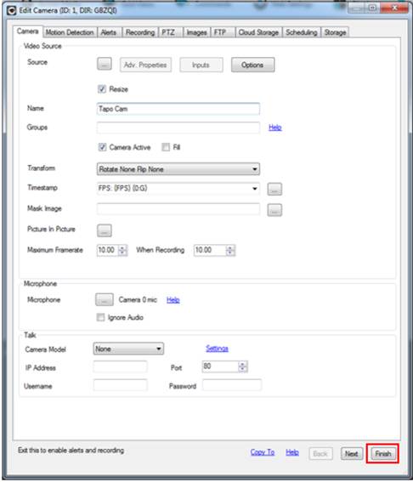413x482 pixels.
Task: Expand the Camera Model dropdown
Action: [x=128, y=349]
